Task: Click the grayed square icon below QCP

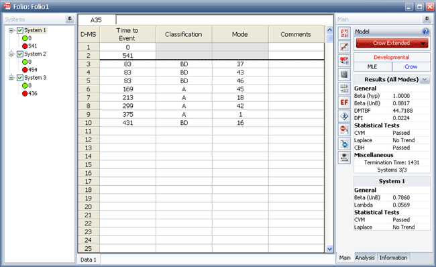Action: coord(344,74)
